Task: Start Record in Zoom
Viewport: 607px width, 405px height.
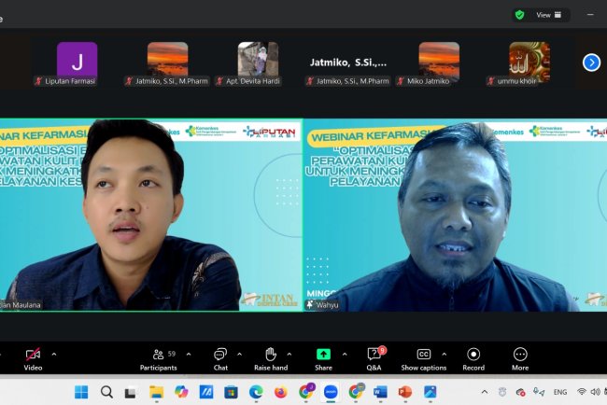Action: [473, 359]
